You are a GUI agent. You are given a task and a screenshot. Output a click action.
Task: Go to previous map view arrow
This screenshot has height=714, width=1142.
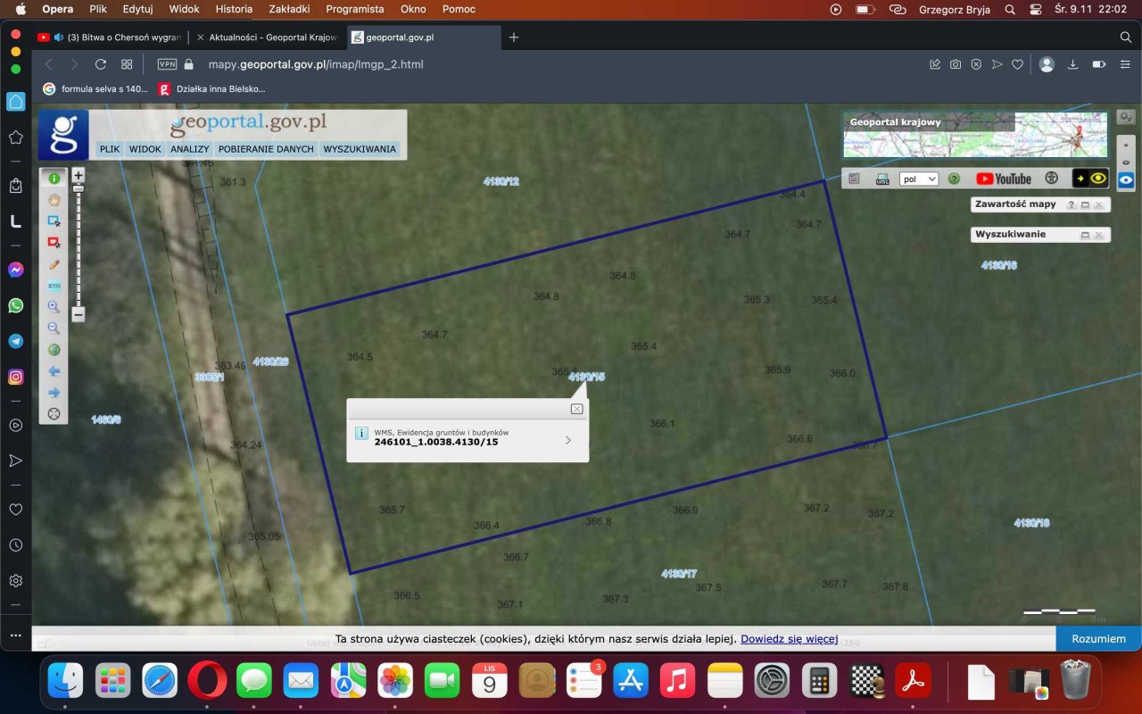[x=54, y=371]
